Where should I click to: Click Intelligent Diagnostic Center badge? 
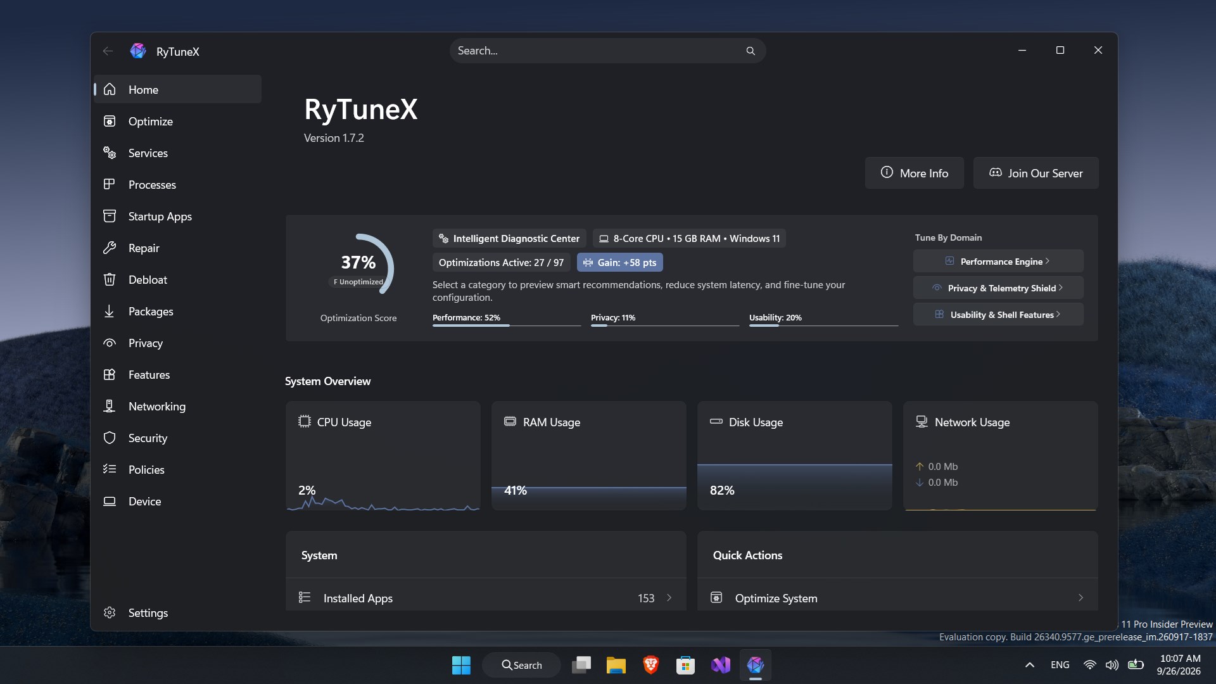click(509, 238)
